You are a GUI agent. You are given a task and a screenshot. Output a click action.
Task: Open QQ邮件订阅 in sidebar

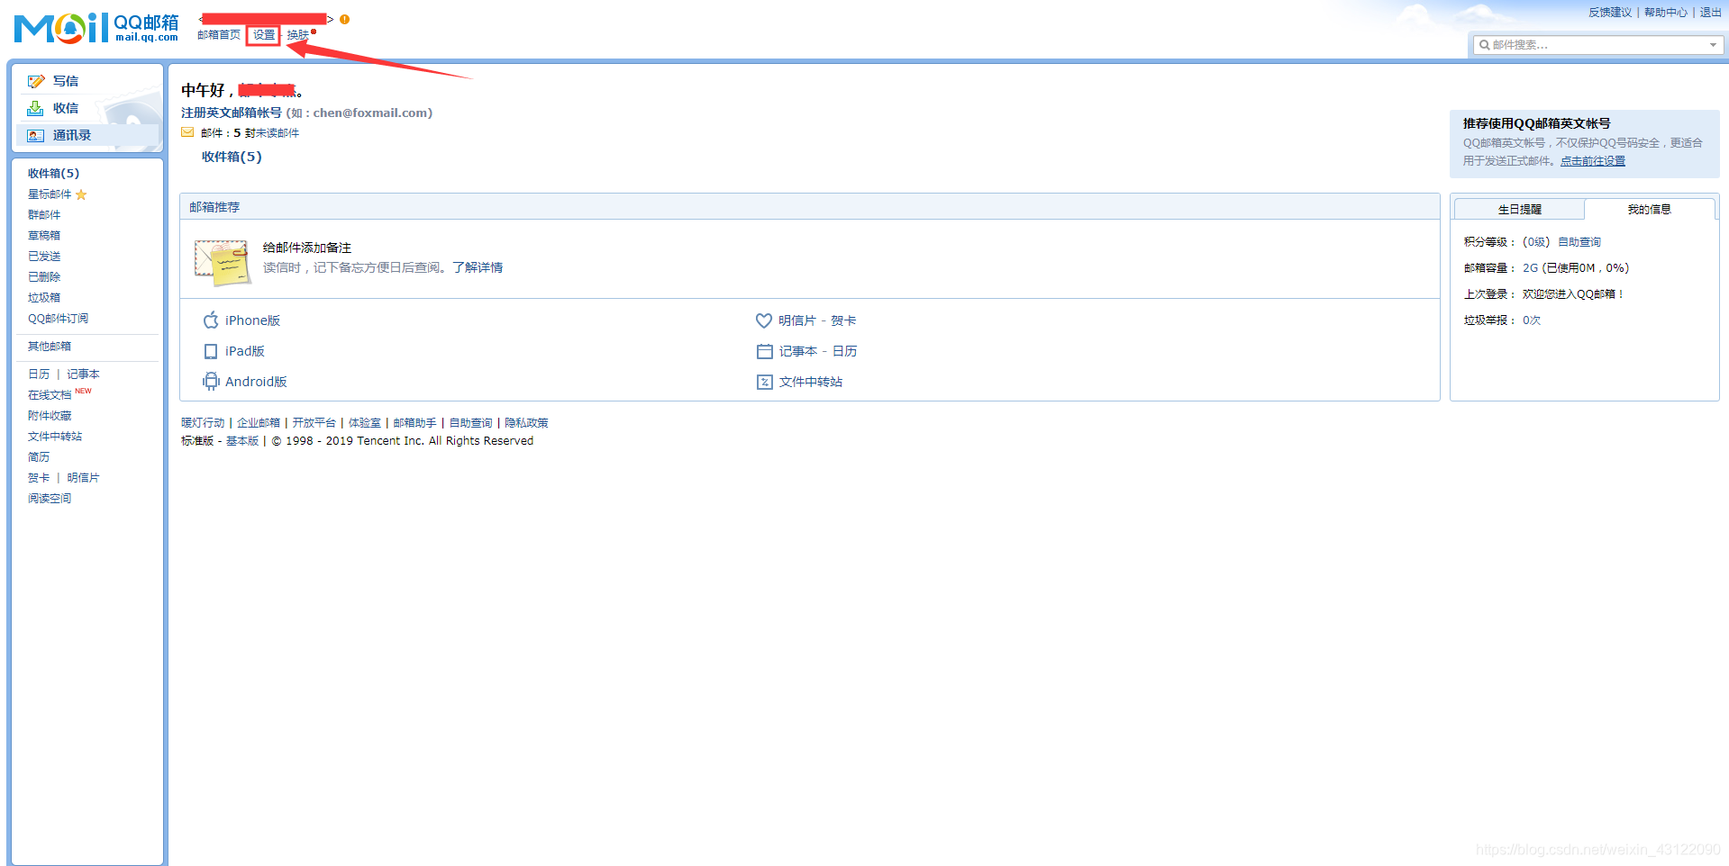point(58,319)
